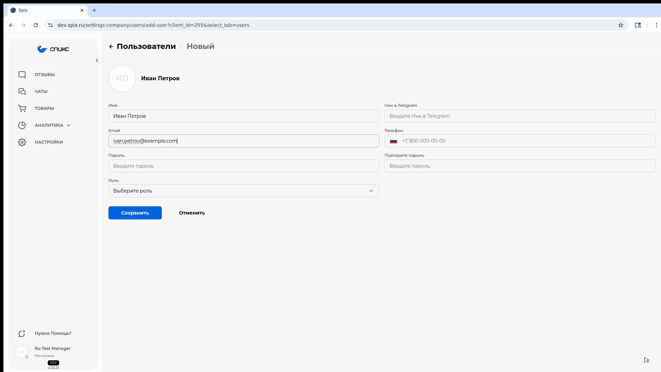The width and height of the screenshot is (661, 372).
Task: Focus the Пароль input field
Action: pyautogui.click(x=244, y=166)
